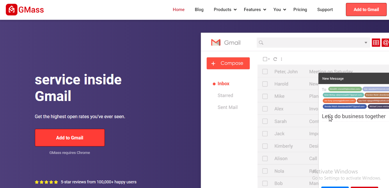Viewport: 389px width, 188px height.
Task: Open the Pricing page
Action: [x=300, y=10]
